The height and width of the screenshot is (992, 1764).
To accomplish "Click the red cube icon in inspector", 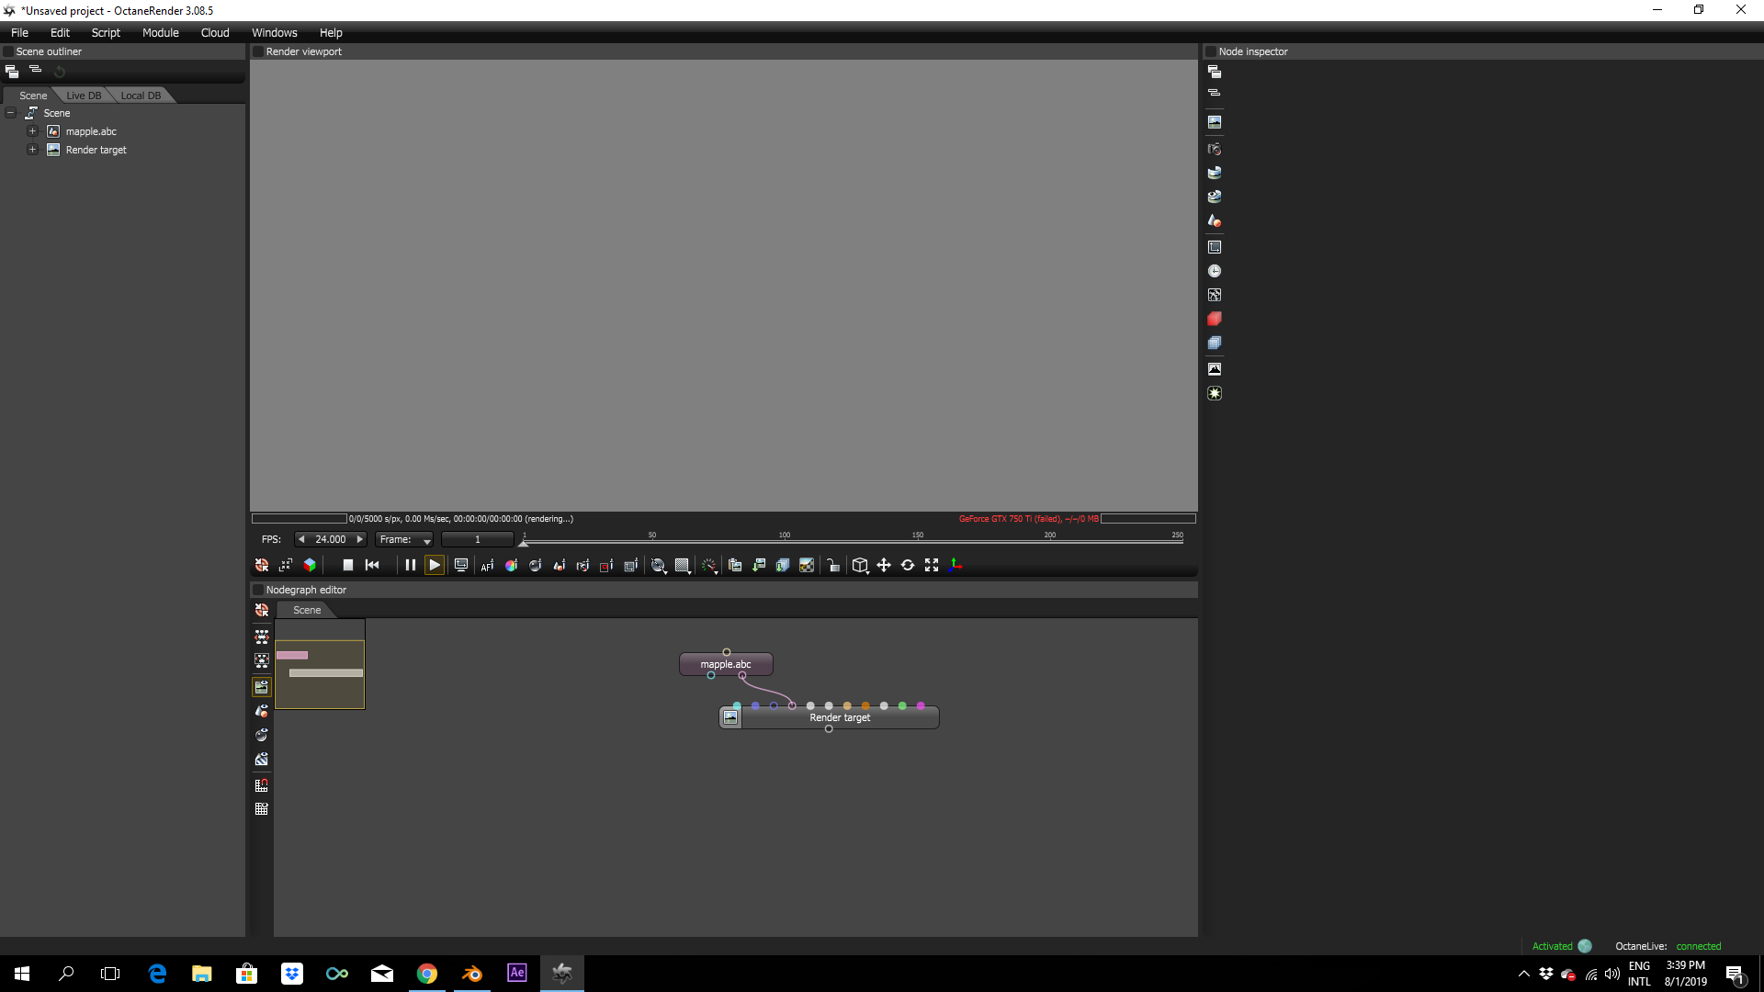I will pyautogui.click(x=1214, y=319).
